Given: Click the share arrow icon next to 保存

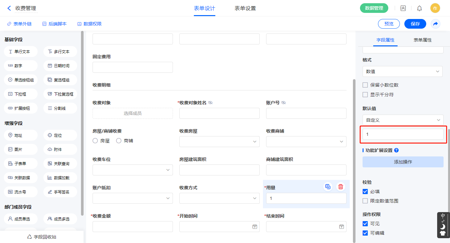Looking at the screenshot, I should 436,24.
